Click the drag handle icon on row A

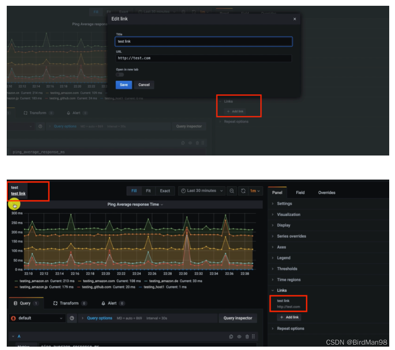[253, 337]
